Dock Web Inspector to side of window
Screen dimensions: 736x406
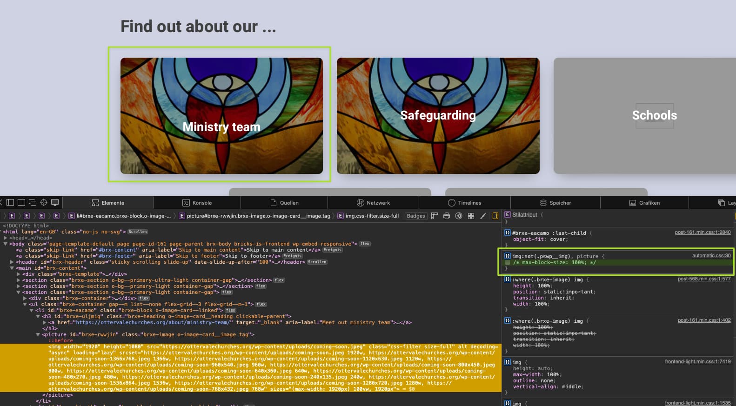(21, 202)
